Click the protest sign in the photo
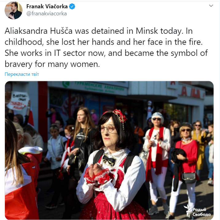 18,100
